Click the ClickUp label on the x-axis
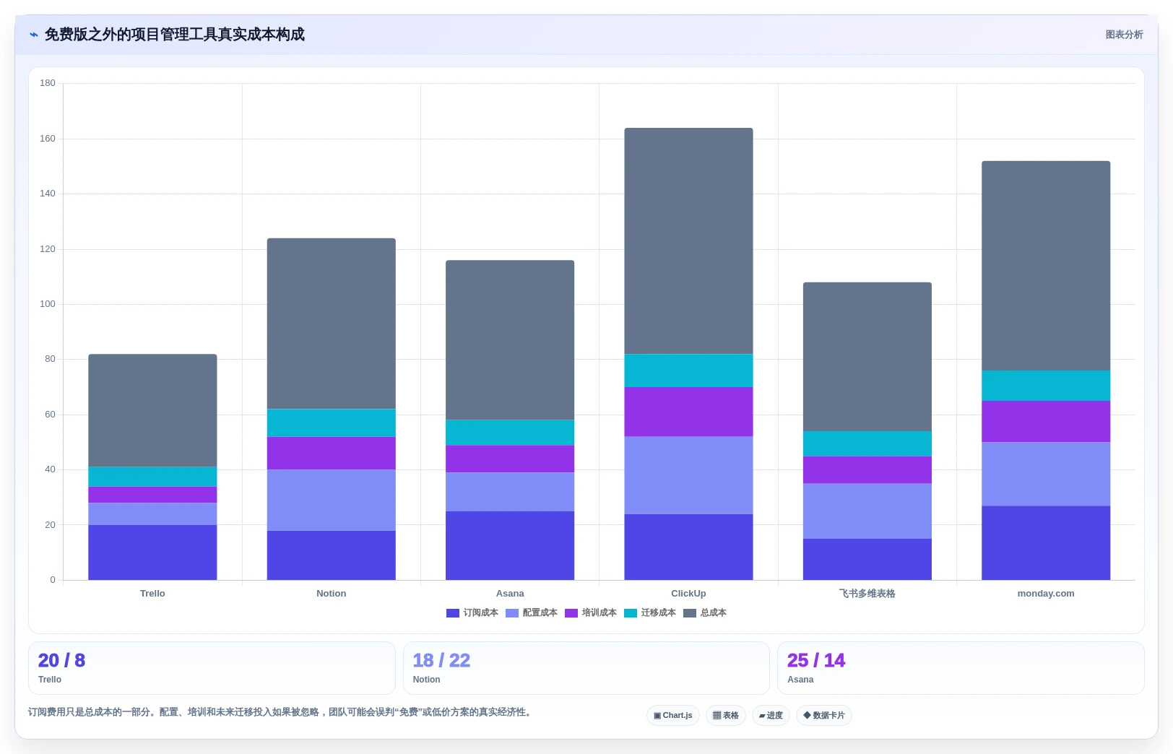The width and height of the screenshot is (1173, 754). pos(688,594)
